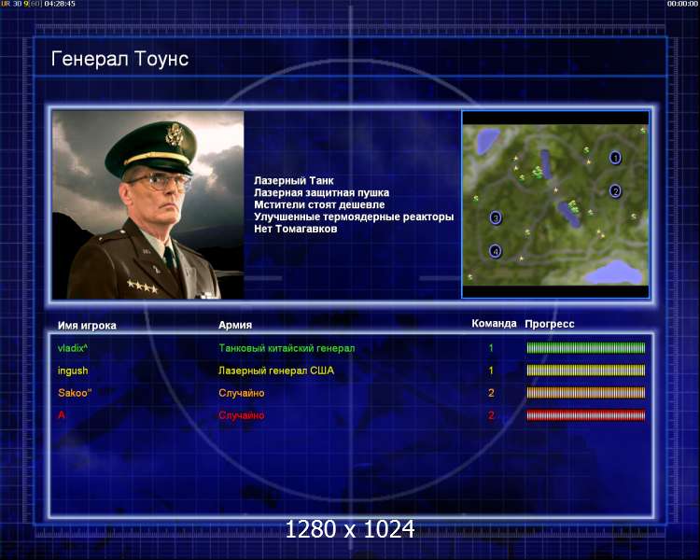Click the orange progress bar for Sakoo
Screen dimensions: 700x560
click(586, 393)
